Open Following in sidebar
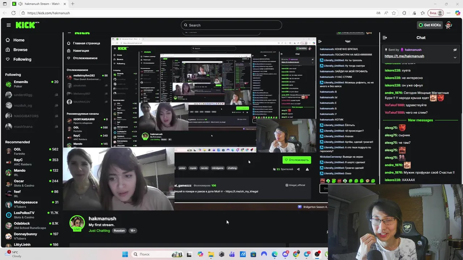 [22, 59]
